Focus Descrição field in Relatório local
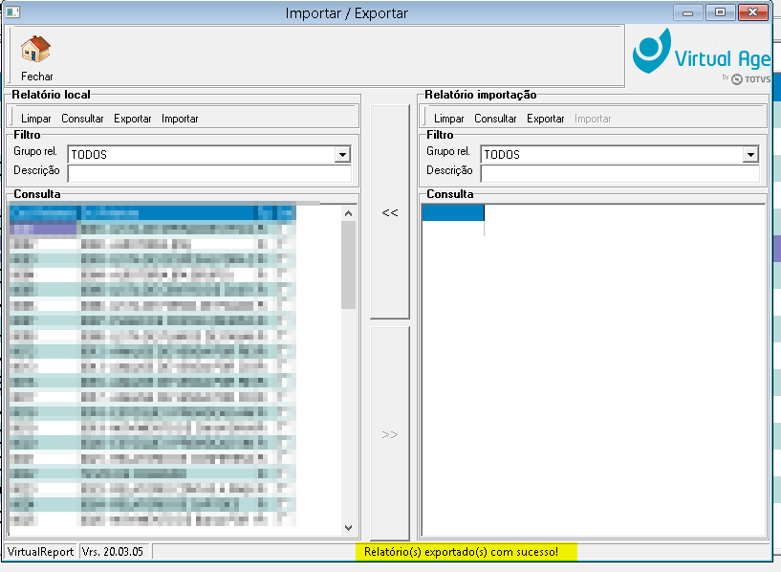This screenshot has height=572, width=781. pos(209,173)
